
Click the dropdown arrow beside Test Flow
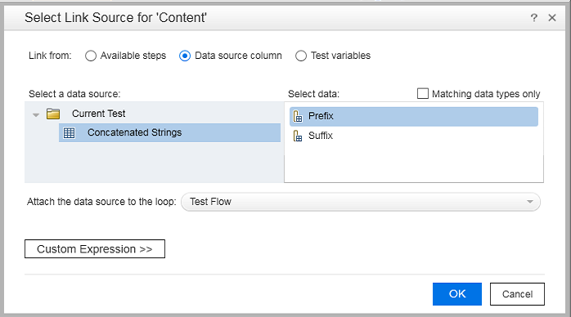click(530, 202)
